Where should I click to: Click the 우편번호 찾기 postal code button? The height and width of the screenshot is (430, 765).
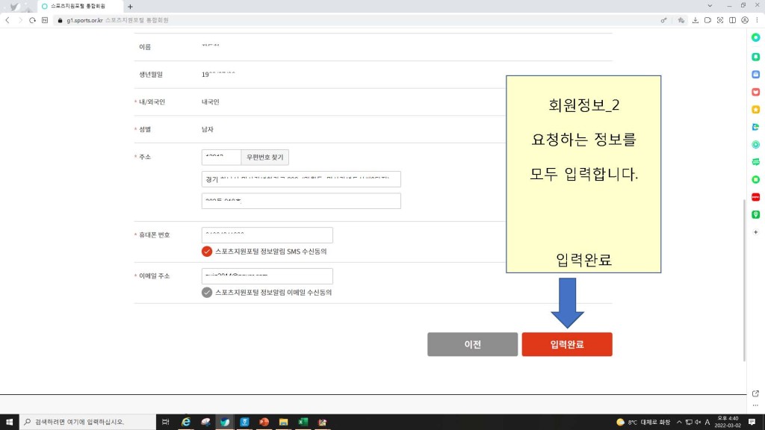264,158
